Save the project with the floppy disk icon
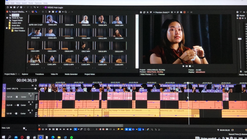 (14, 7)
